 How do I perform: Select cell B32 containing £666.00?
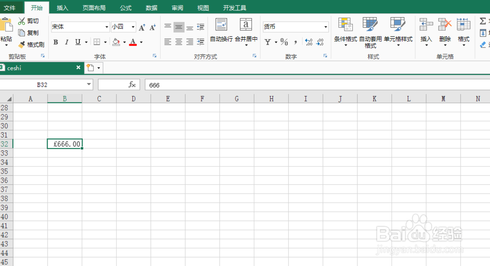point(65,144)
